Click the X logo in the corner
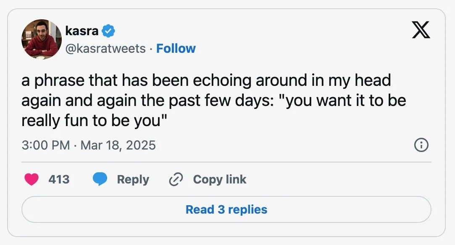Viewport: 455px width, 245px height. [421, 30]
